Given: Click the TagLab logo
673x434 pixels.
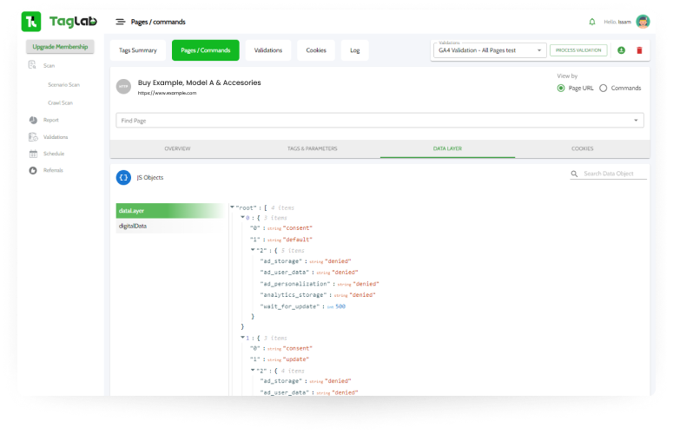Looking at the screenshot, I should [59, 22].
